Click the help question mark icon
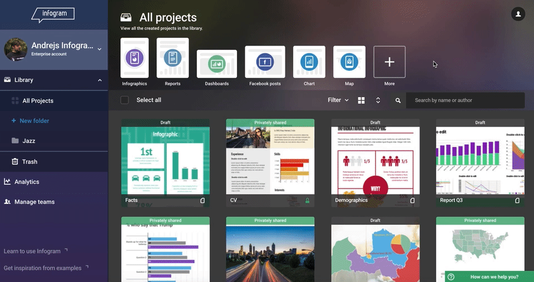534x282 pixels. [451, 277]
